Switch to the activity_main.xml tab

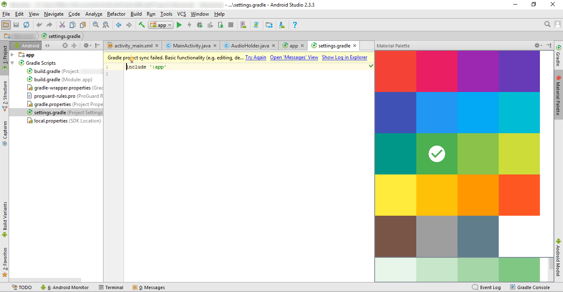click(x=133, y=46)
